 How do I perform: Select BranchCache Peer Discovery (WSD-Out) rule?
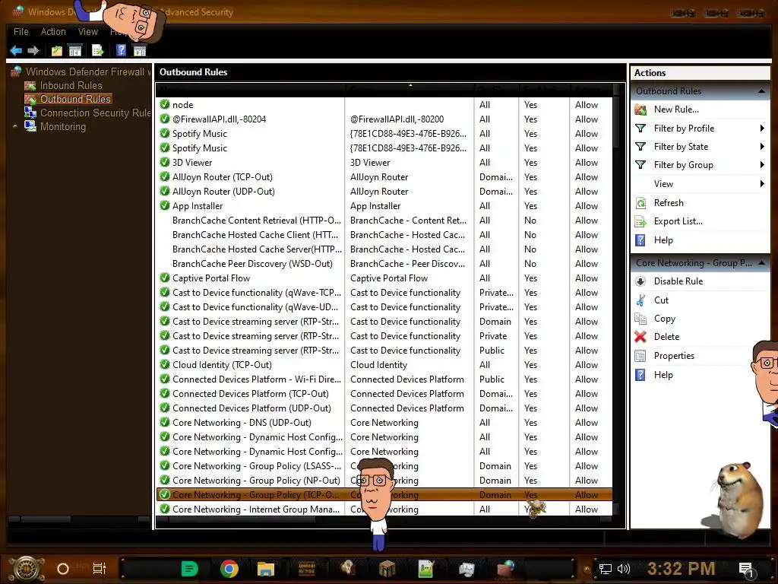click(384, 263)
